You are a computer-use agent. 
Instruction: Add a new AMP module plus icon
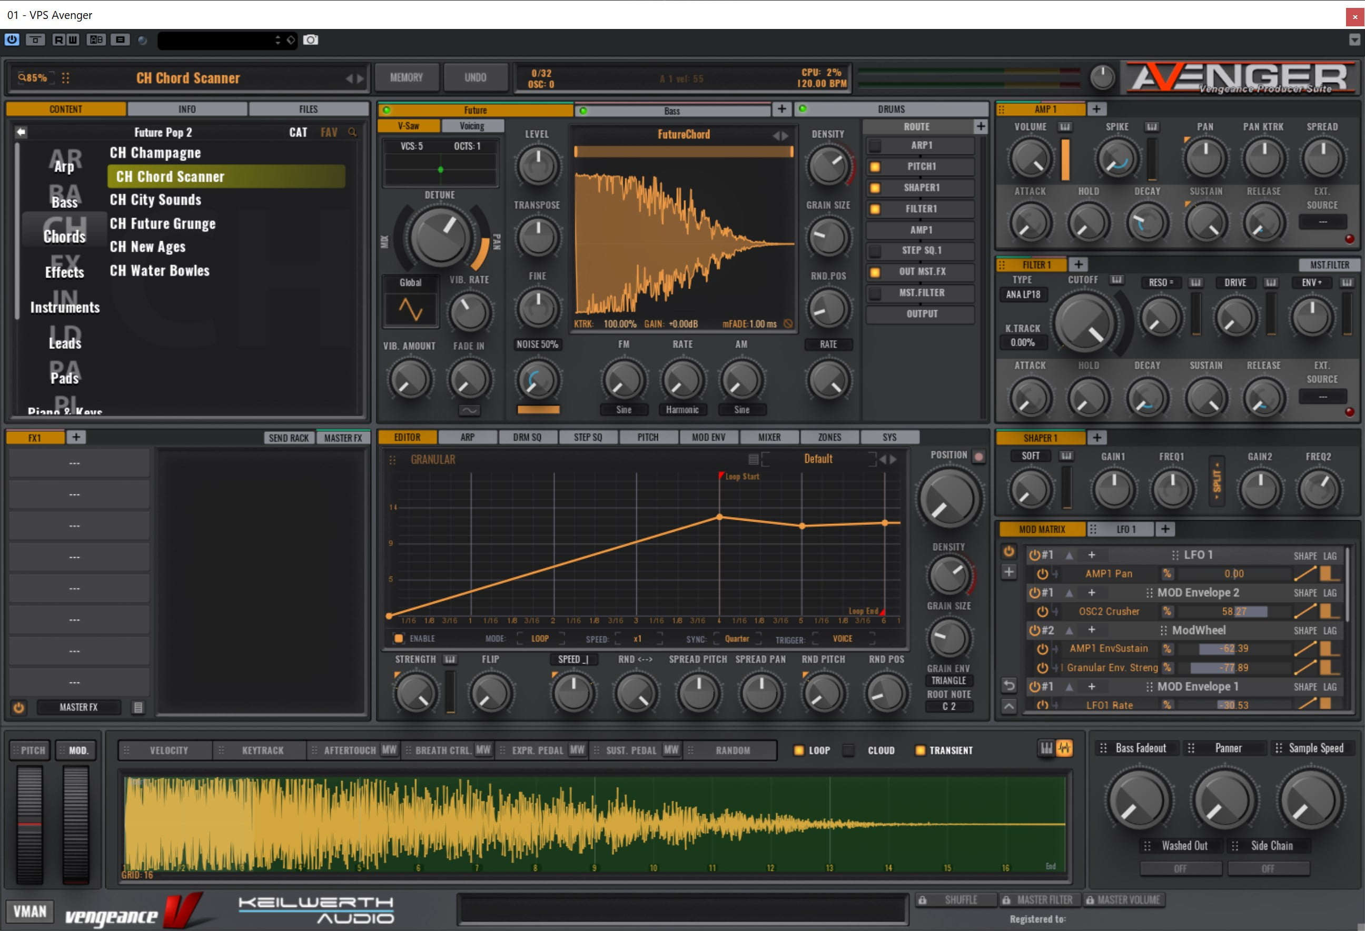(1096, 109)
